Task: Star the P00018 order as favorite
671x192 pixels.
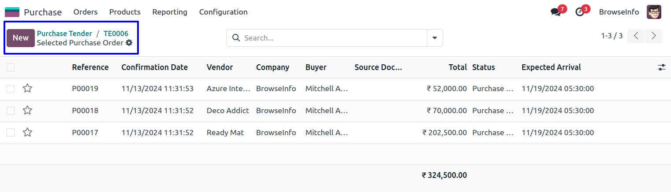Action: pyautogui.click(x=27, y=111)
